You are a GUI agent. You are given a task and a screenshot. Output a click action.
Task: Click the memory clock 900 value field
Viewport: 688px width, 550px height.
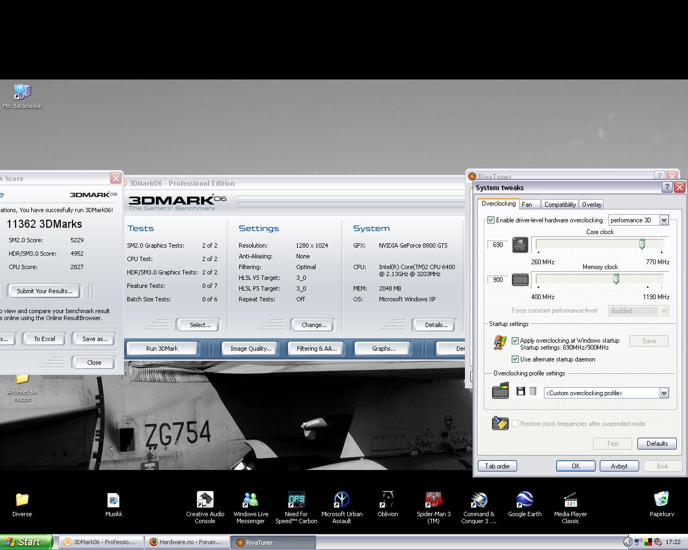(498, 280)
